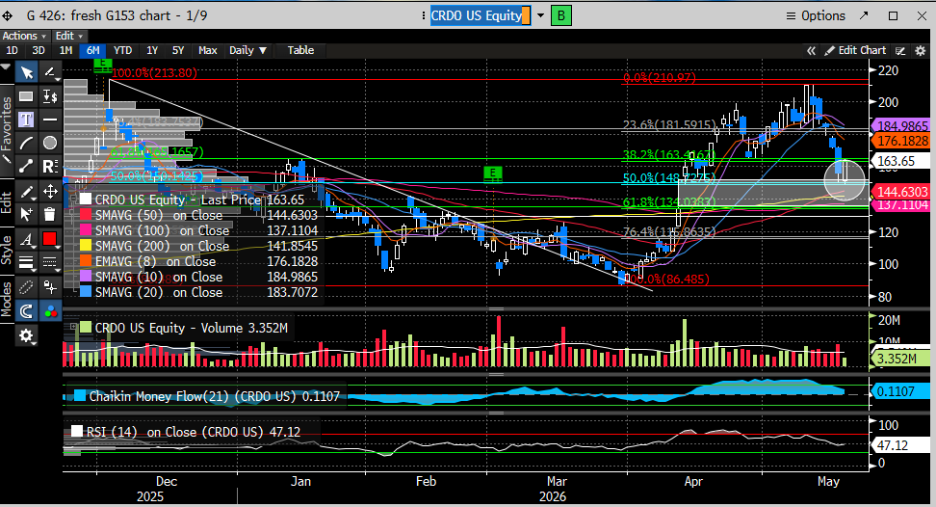936x507 pixels.
Task: Toggle the colored circles mode icon
Action: click(50, 310)
